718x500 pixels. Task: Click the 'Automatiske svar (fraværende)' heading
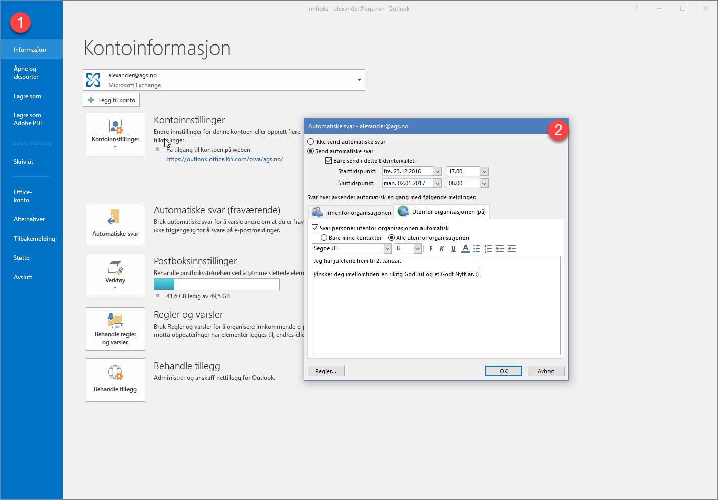point(217,210)
